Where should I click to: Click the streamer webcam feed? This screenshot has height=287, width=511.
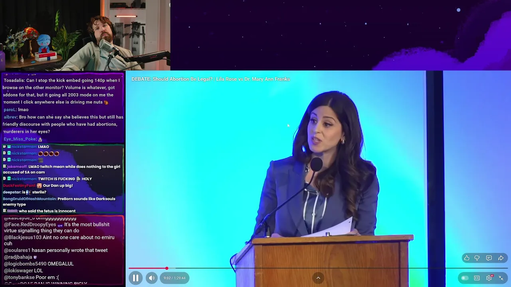pyautogui.click(x=85, y=35)
